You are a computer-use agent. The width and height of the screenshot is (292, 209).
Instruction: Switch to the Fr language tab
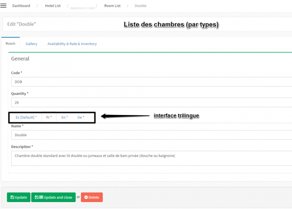click(49, 117)
